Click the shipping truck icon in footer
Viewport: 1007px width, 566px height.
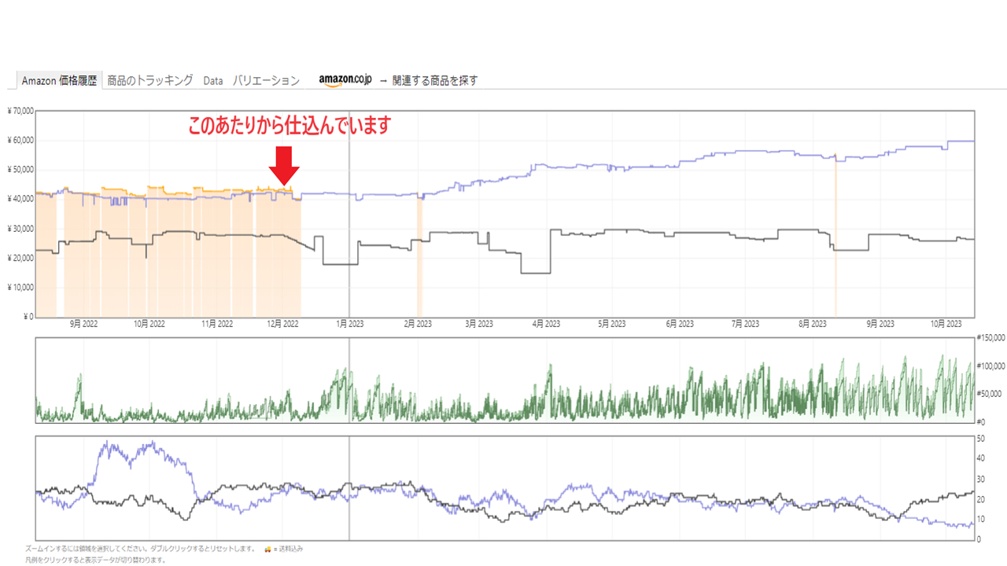pos(268,548)
